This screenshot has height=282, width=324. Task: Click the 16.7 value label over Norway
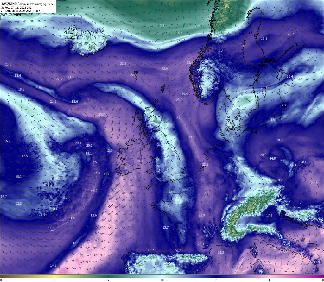(216, 82)
